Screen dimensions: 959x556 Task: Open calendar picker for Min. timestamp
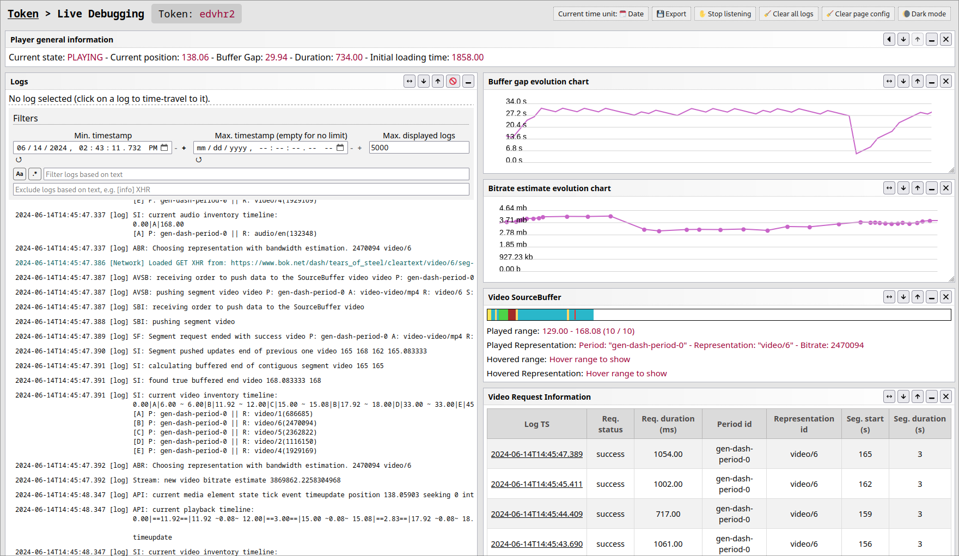click(164, 148)
